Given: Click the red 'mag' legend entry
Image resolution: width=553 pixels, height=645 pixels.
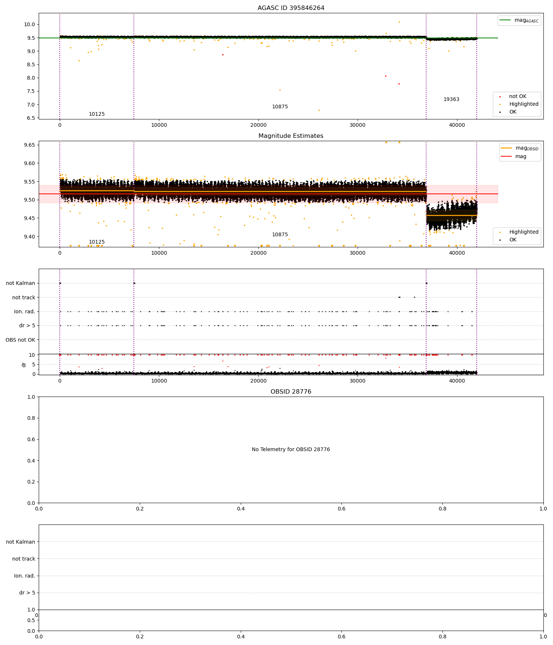Looking at the screenshot, I should pos(521,156).
